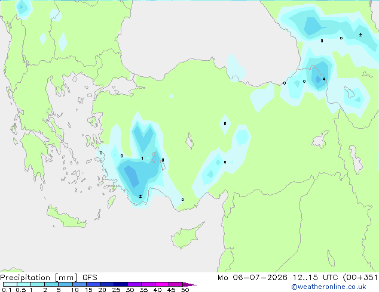This screenshot has height=292, width=379.
Task: Click the 0.1–0.5 mm legend color swatch
Action: 10,284
